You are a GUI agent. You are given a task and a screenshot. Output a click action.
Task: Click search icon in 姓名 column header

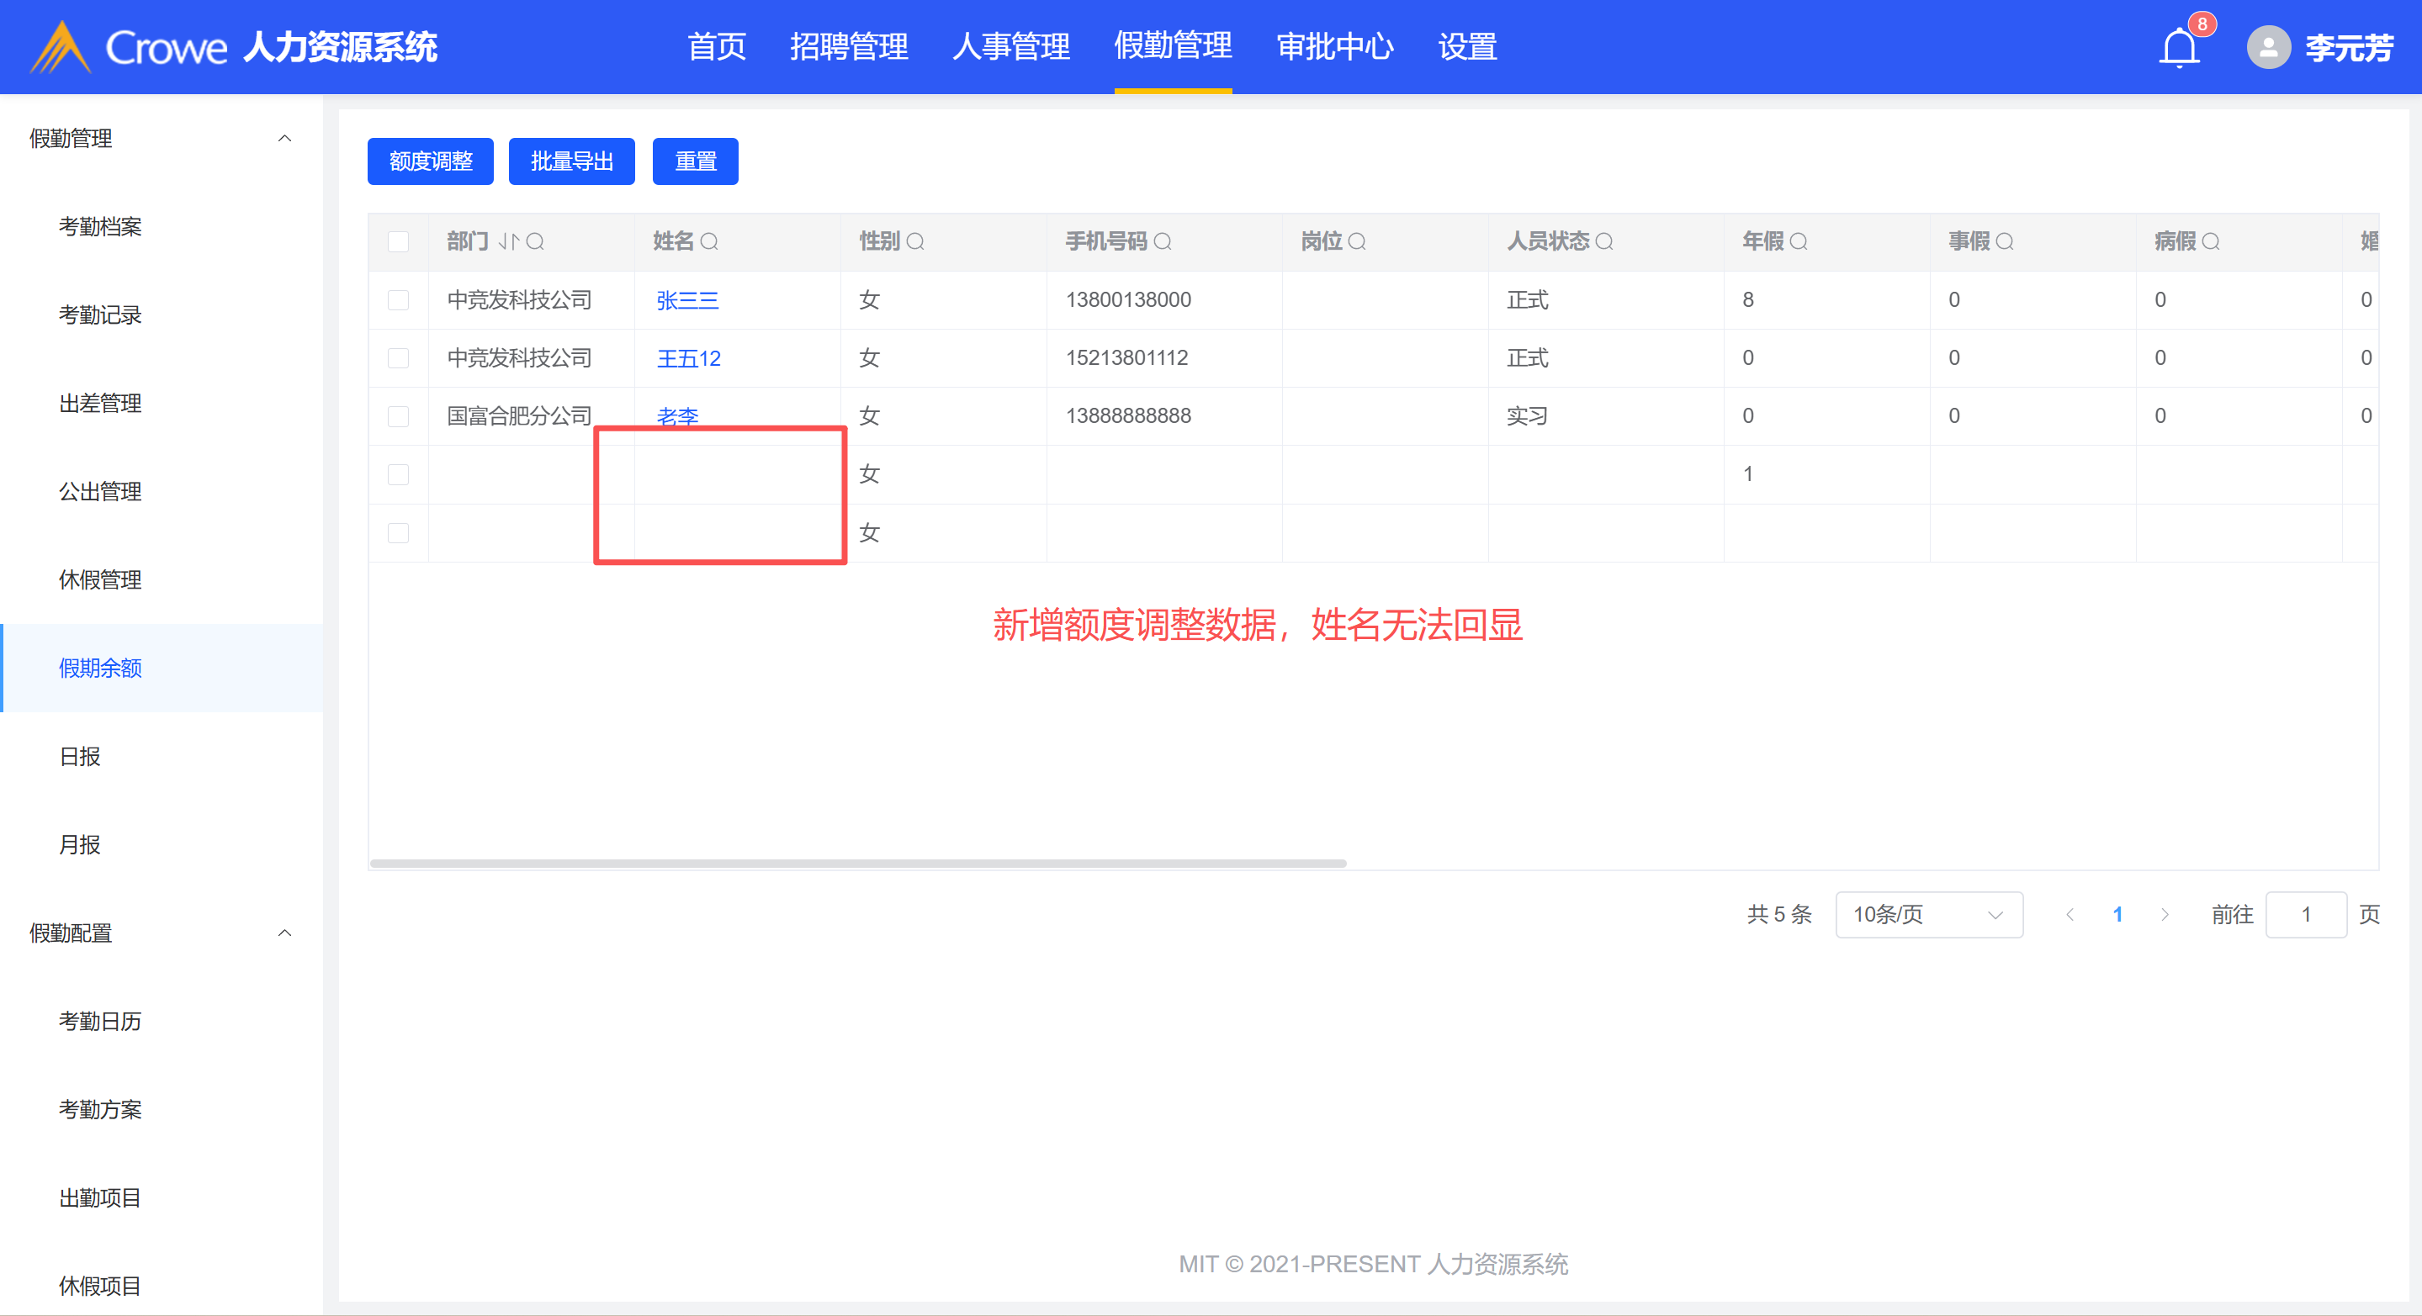point(710,241)
